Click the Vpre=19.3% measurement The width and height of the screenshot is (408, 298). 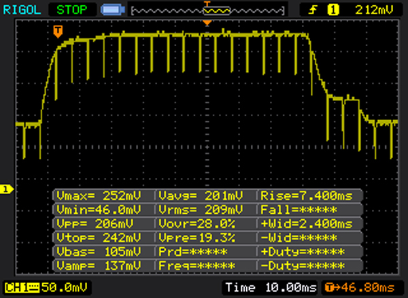(197, 238)
